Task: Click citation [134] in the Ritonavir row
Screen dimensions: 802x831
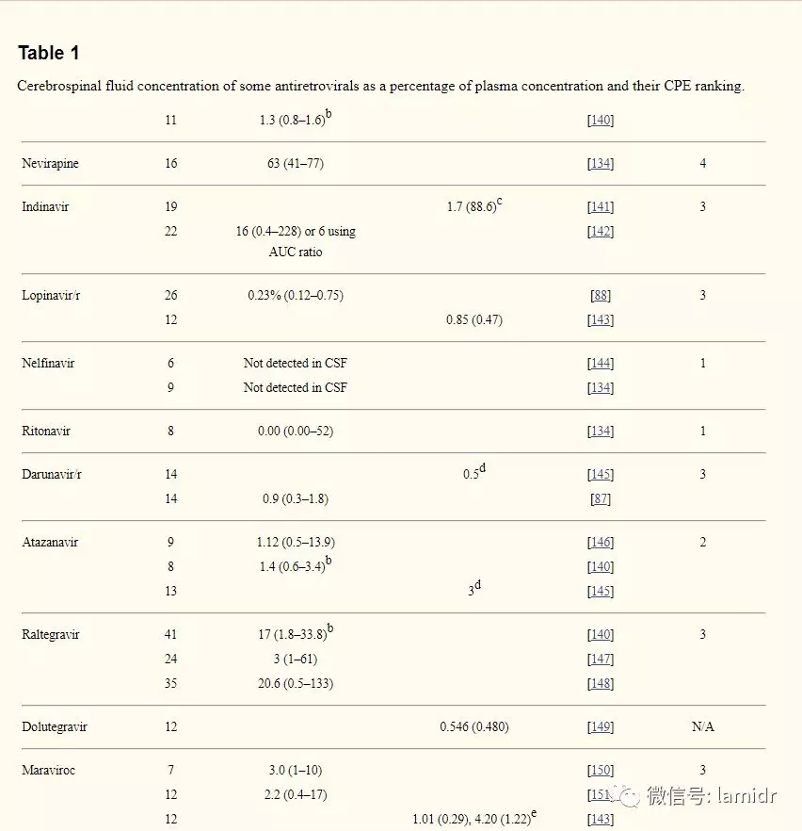Action: point(601,432)
